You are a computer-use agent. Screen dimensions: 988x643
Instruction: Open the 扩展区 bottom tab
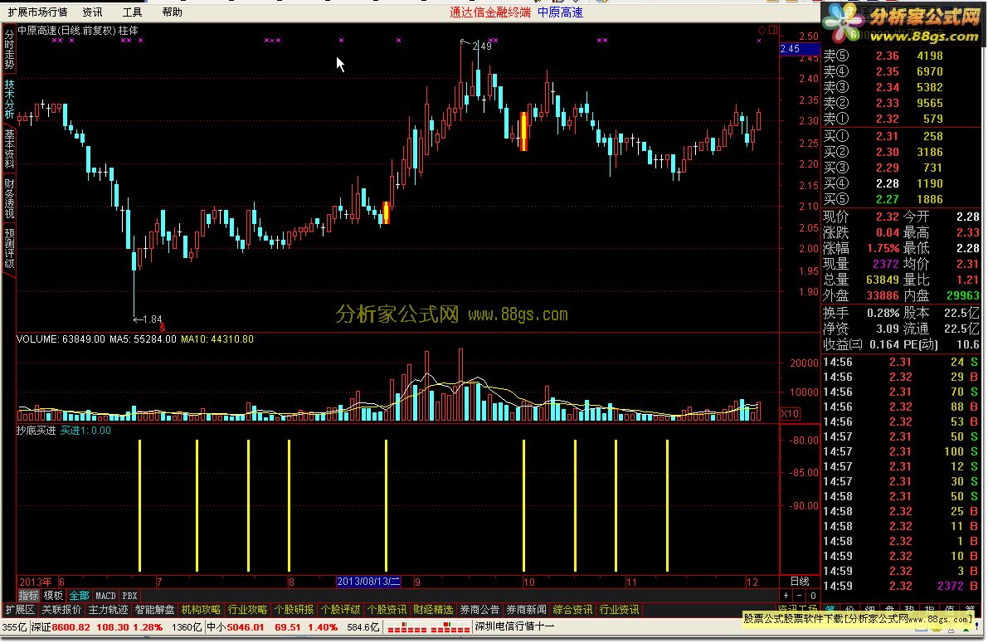pyautogui.click(x=20, y=610)
